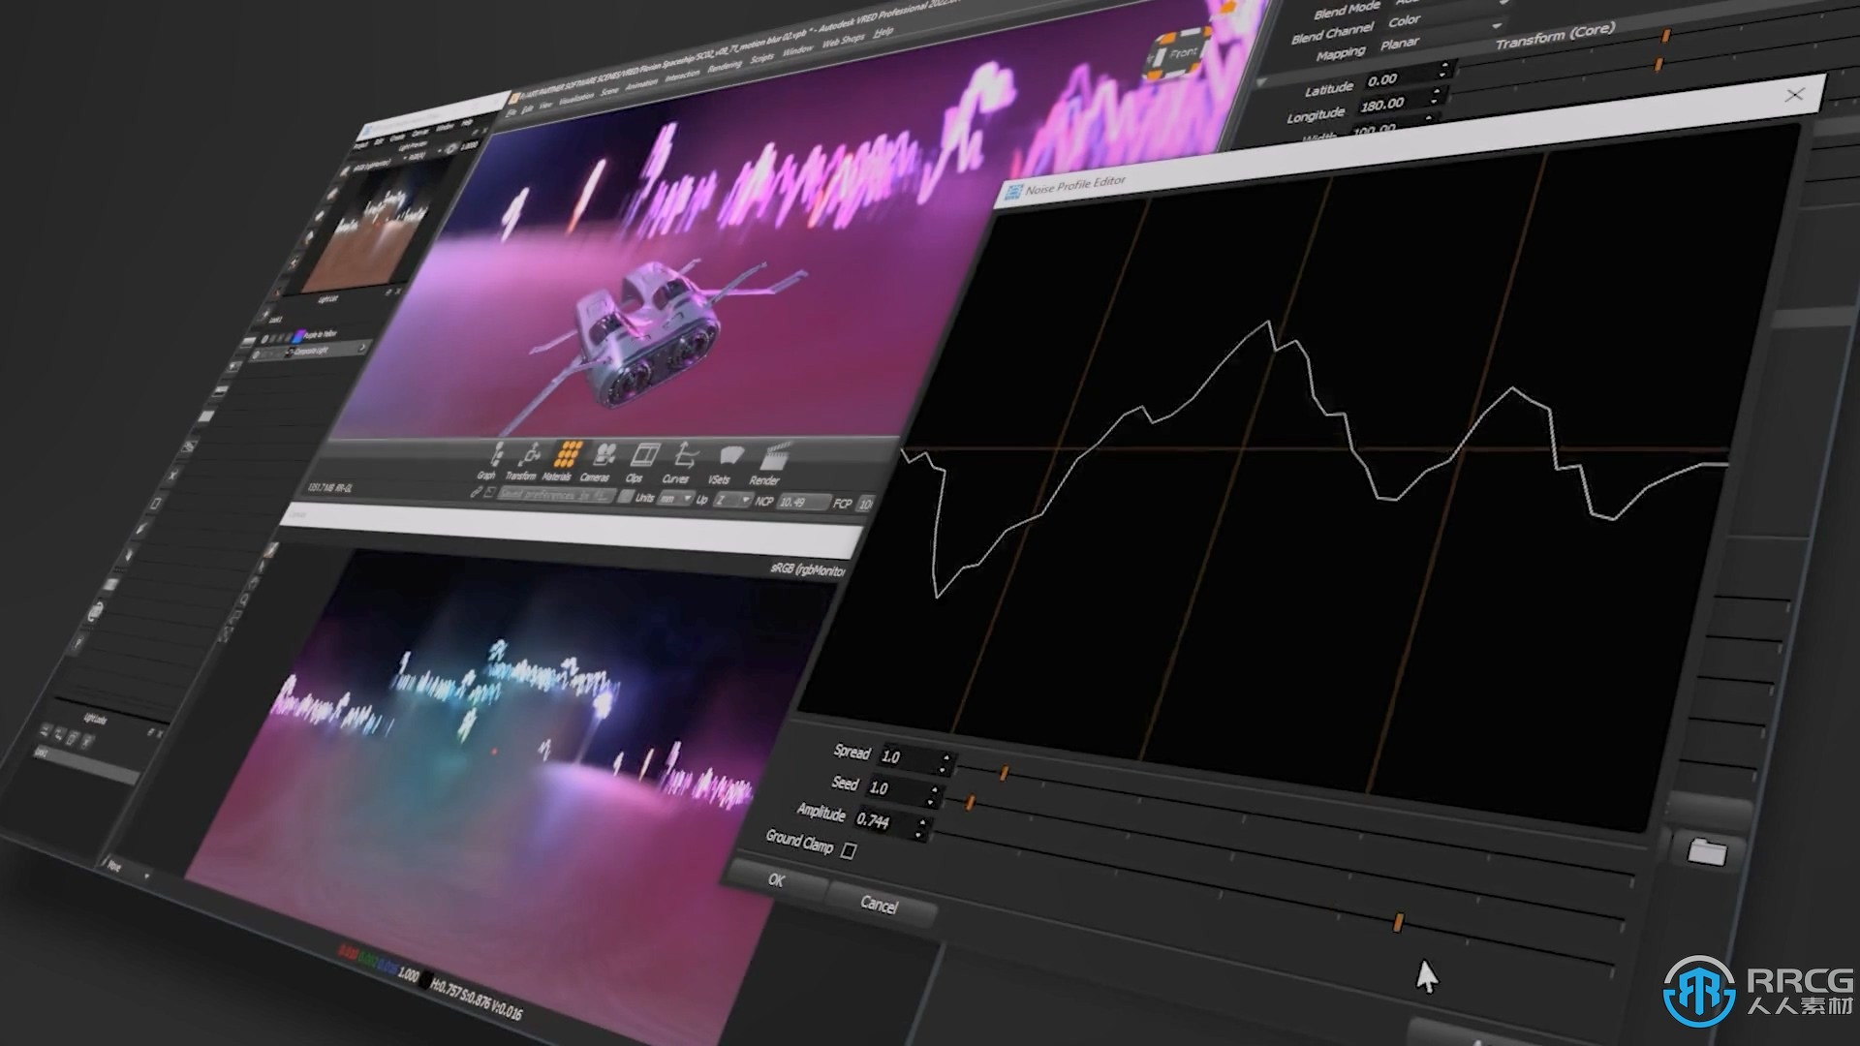
Task: Open the Clips editor icon
Action: pyautogui.click(x=641, y=462)
